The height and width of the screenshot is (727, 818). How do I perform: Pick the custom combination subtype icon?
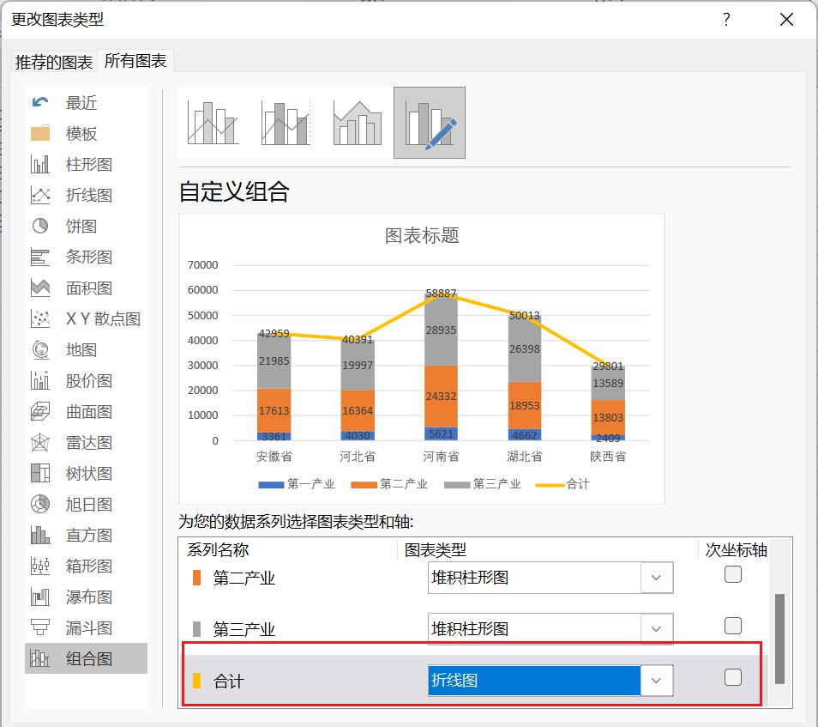click(430, 123)
